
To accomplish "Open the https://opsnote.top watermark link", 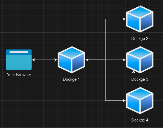I will pyautogui.click(x=141, y=6).
